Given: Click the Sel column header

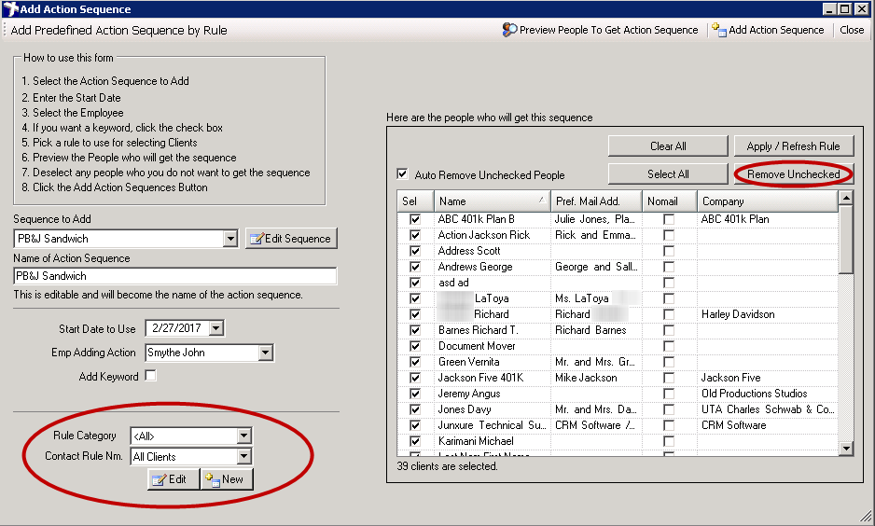Looking at the screenshot, I should pyautogui.click(x=415, y=201).
